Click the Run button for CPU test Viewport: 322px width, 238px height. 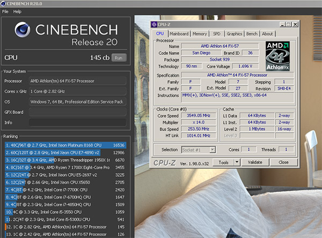119,57
